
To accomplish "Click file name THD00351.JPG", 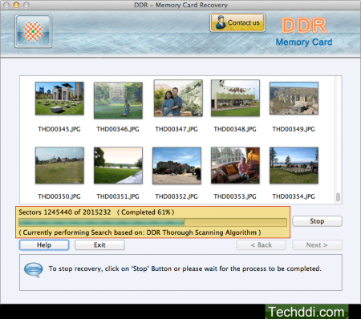I will [118, 196].
